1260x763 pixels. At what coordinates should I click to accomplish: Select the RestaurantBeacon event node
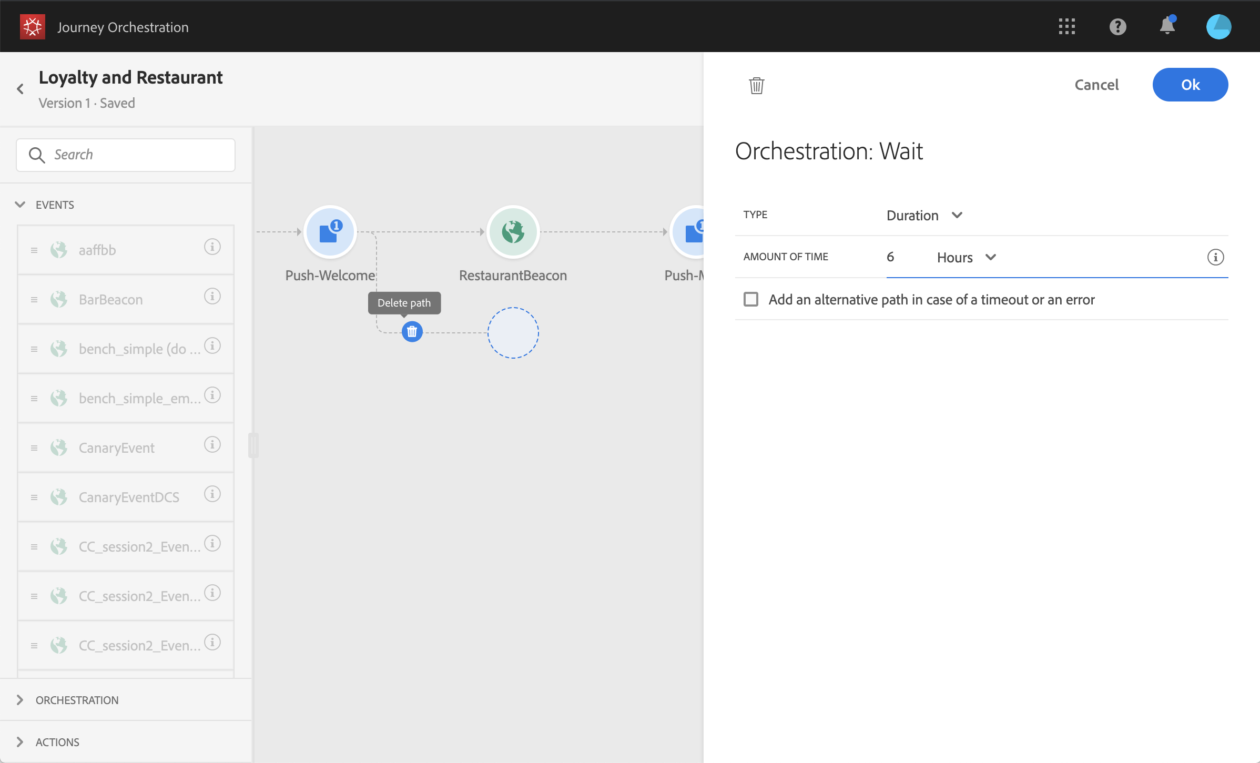513,232
